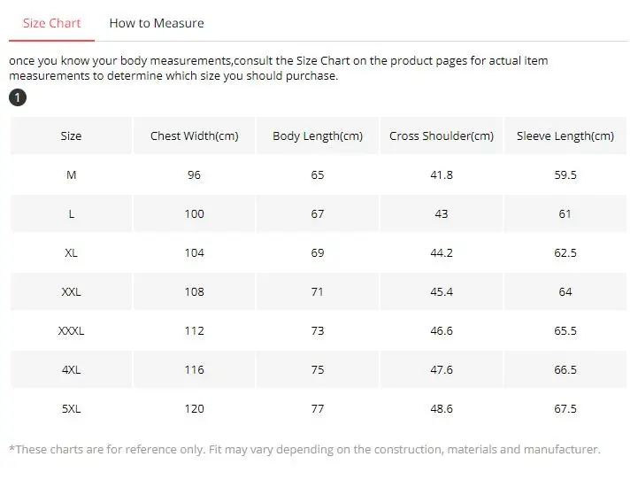Click the Body Length(cm) column header
Image resolution: width=638 pixels, height=480 pixels.
pos(318,135)
